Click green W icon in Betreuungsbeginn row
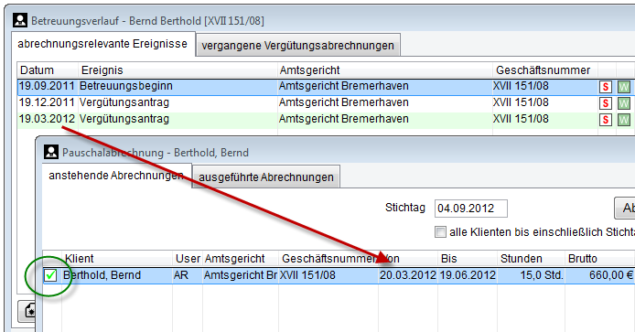Image resolution: width=635 pixels, height=332 pixels. click(624, 87)
